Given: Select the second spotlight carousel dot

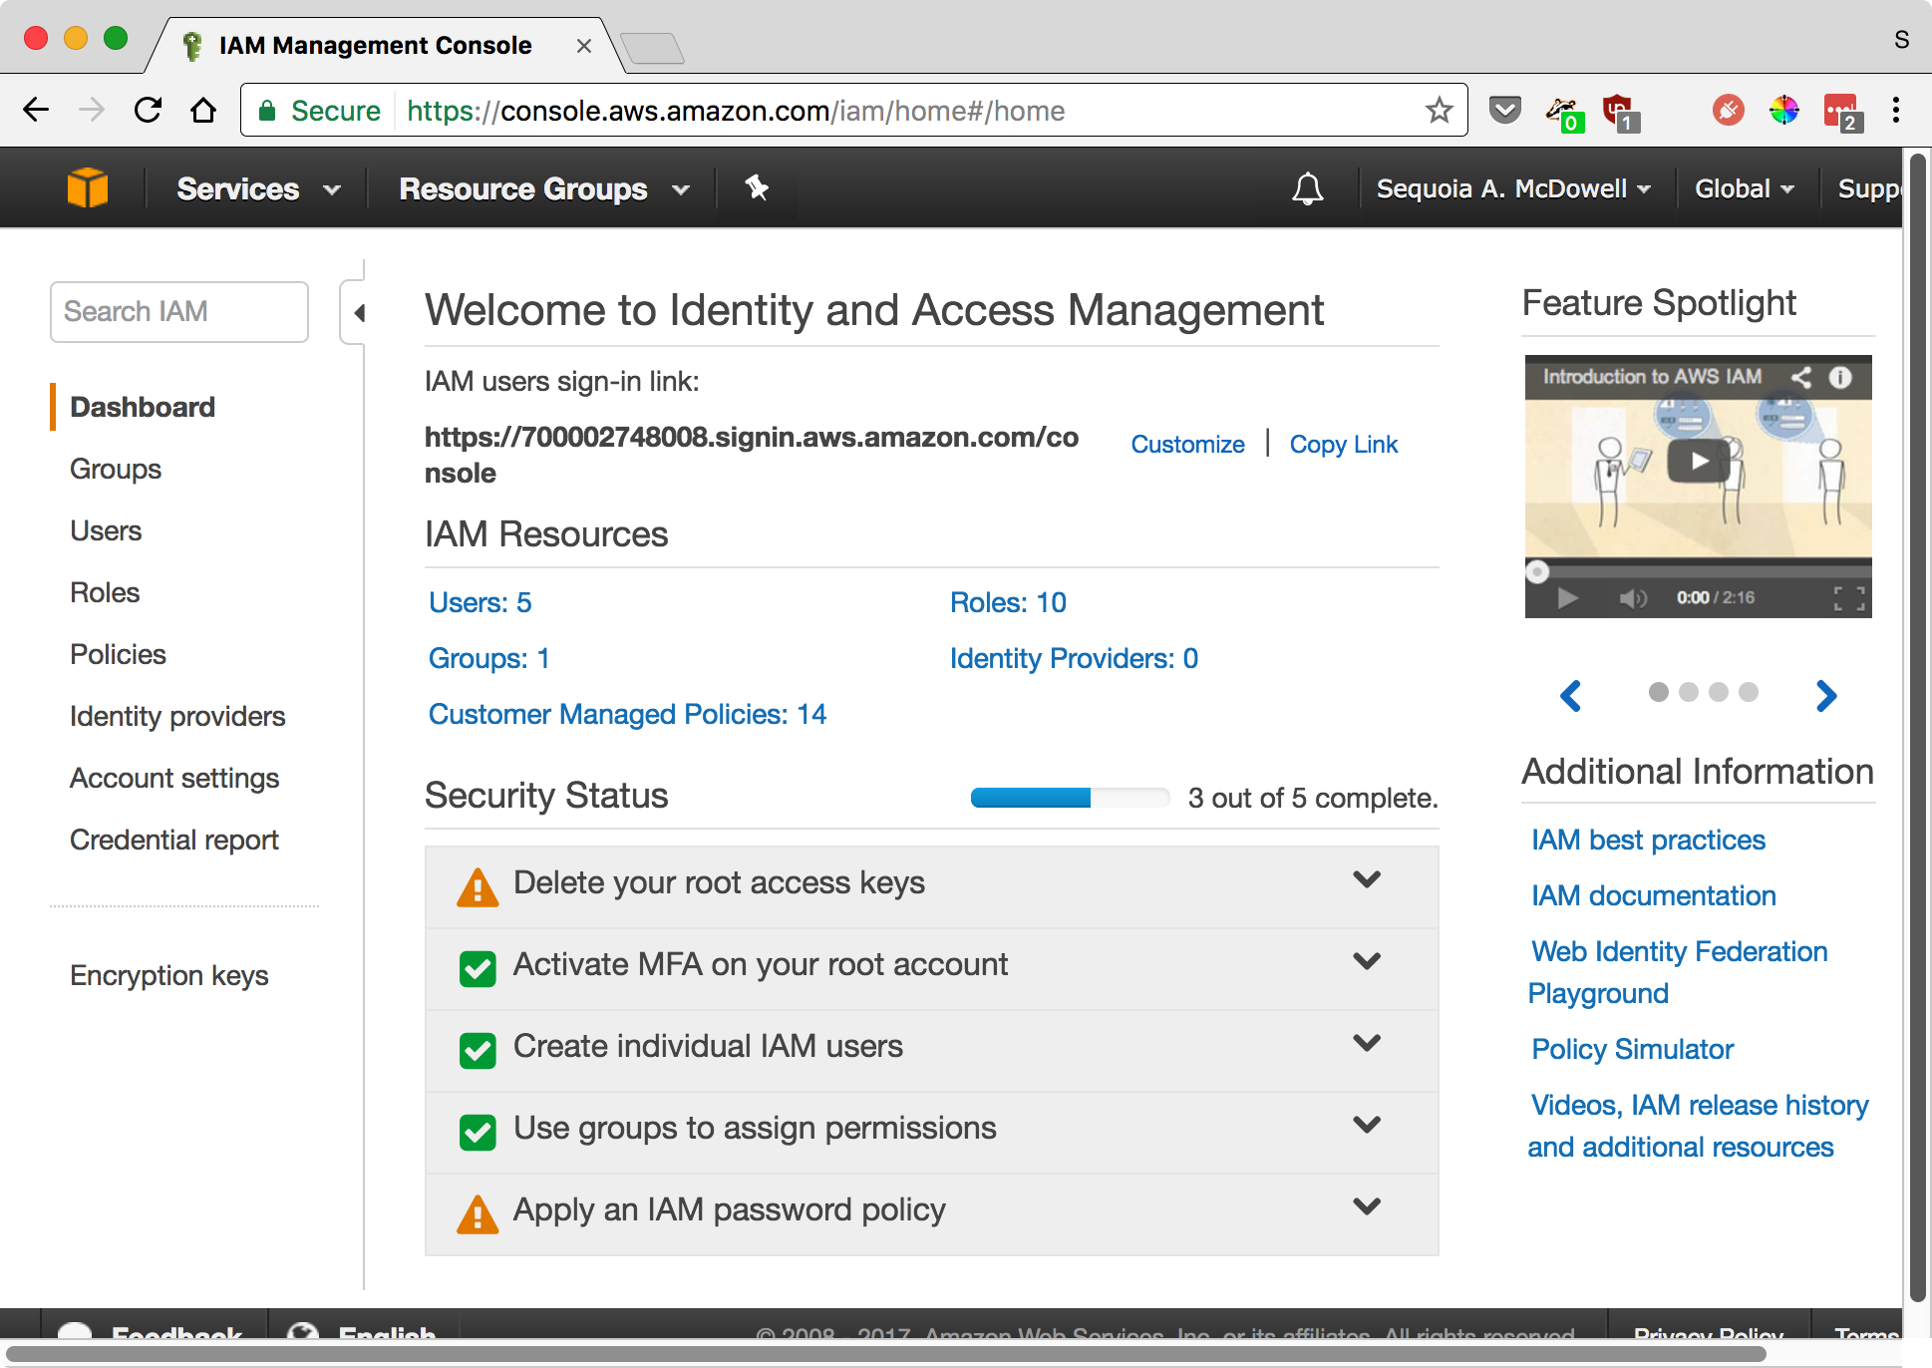Looking at the screenshot, I should 1689,692.
